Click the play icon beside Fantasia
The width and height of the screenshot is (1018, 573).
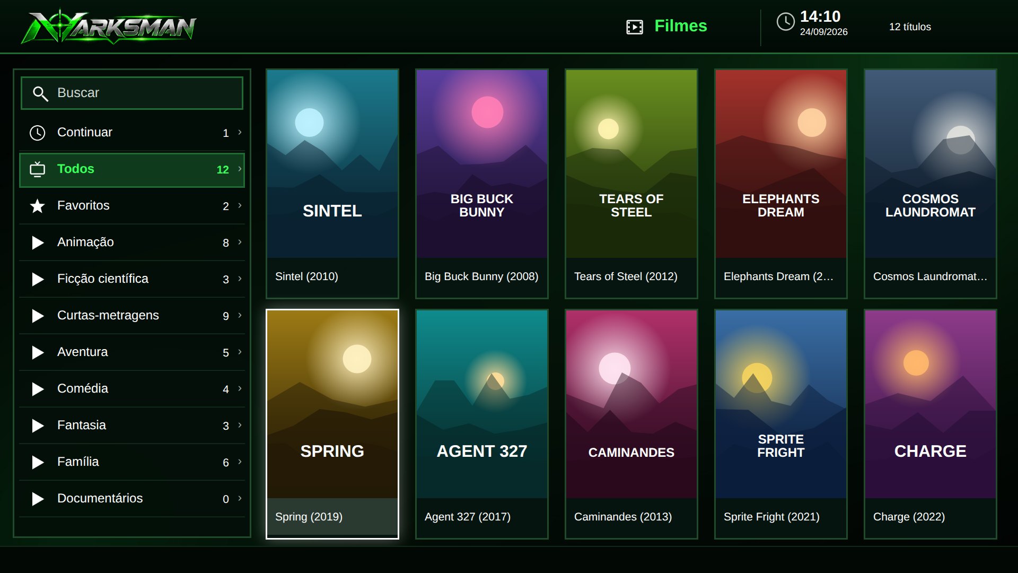pos(38,426)
